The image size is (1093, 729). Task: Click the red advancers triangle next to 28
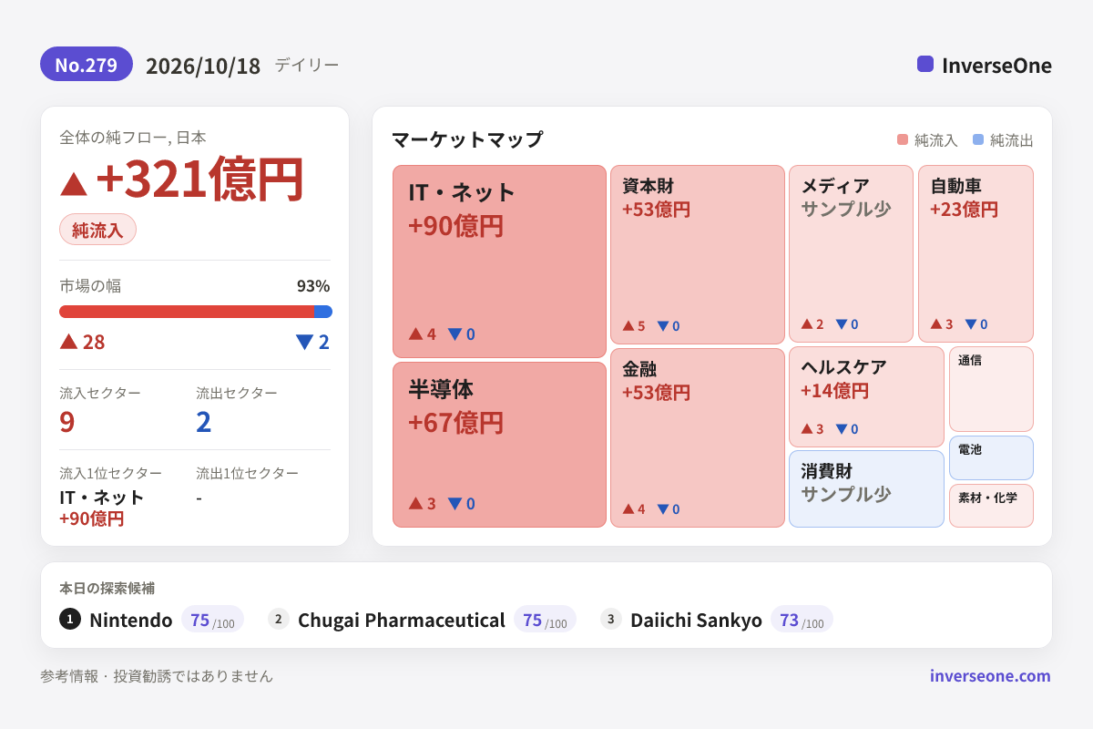click(68, 341)
